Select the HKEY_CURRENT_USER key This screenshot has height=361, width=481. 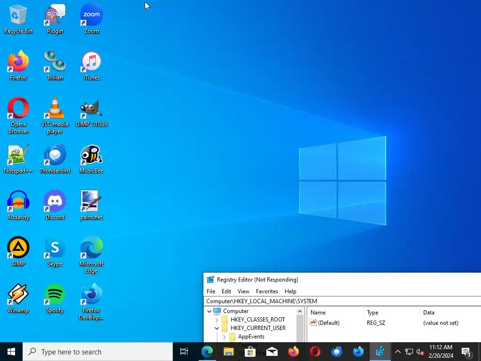(x=258, y=328)
